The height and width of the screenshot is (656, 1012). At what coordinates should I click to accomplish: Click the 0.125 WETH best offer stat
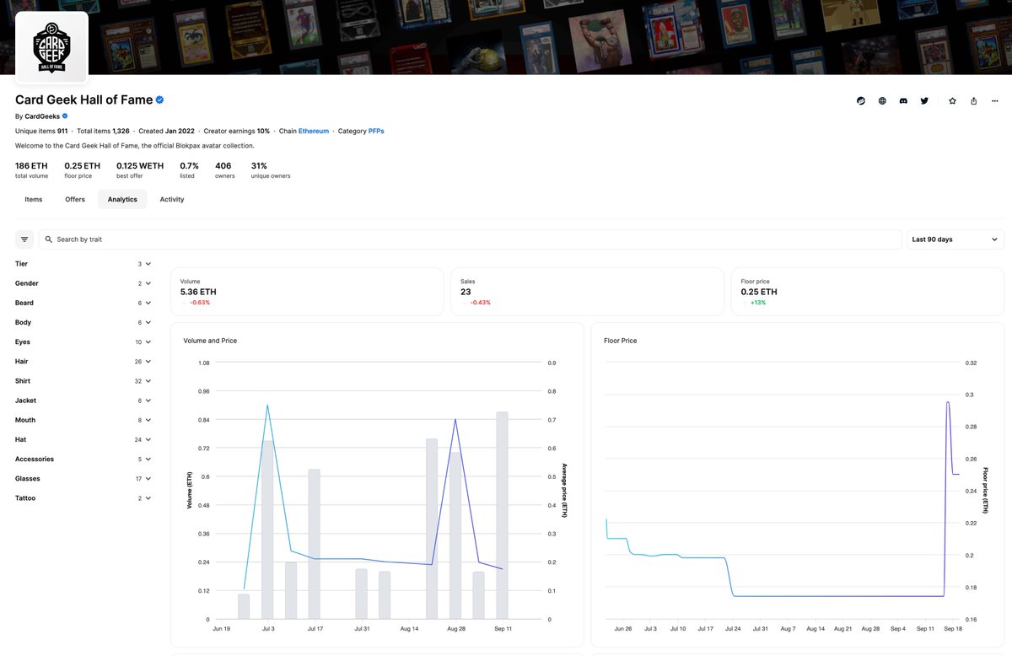pyautogui.click(x=140, y=169)
